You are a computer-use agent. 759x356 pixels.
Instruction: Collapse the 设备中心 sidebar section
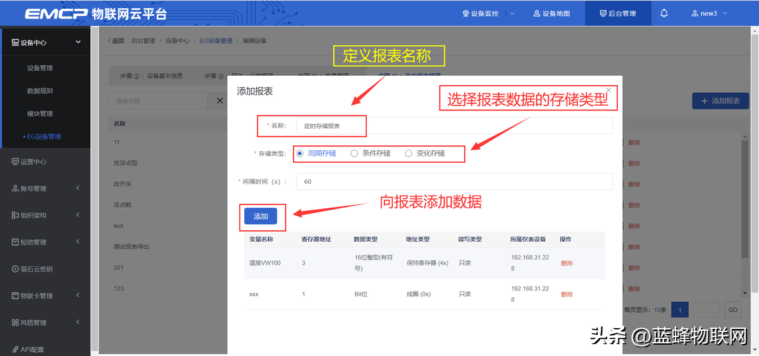point(78,42)
